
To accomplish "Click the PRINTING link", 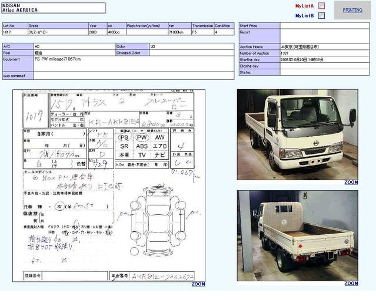I will pos(352,10).
